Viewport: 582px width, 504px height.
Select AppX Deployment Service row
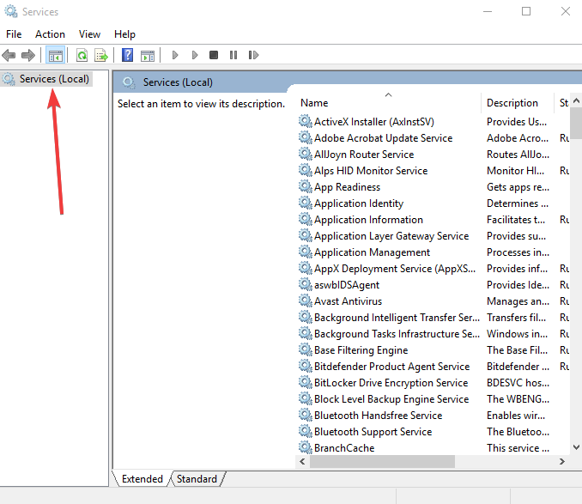click(395, 269)
